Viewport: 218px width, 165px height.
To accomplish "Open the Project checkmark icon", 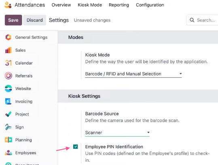I will [x=8, y=114].
